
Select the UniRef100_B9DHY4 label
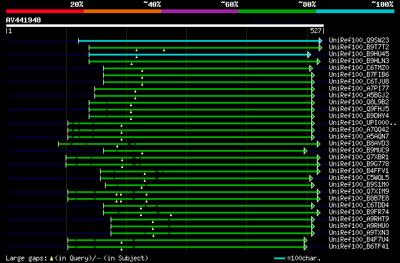[x=359, y=116]
